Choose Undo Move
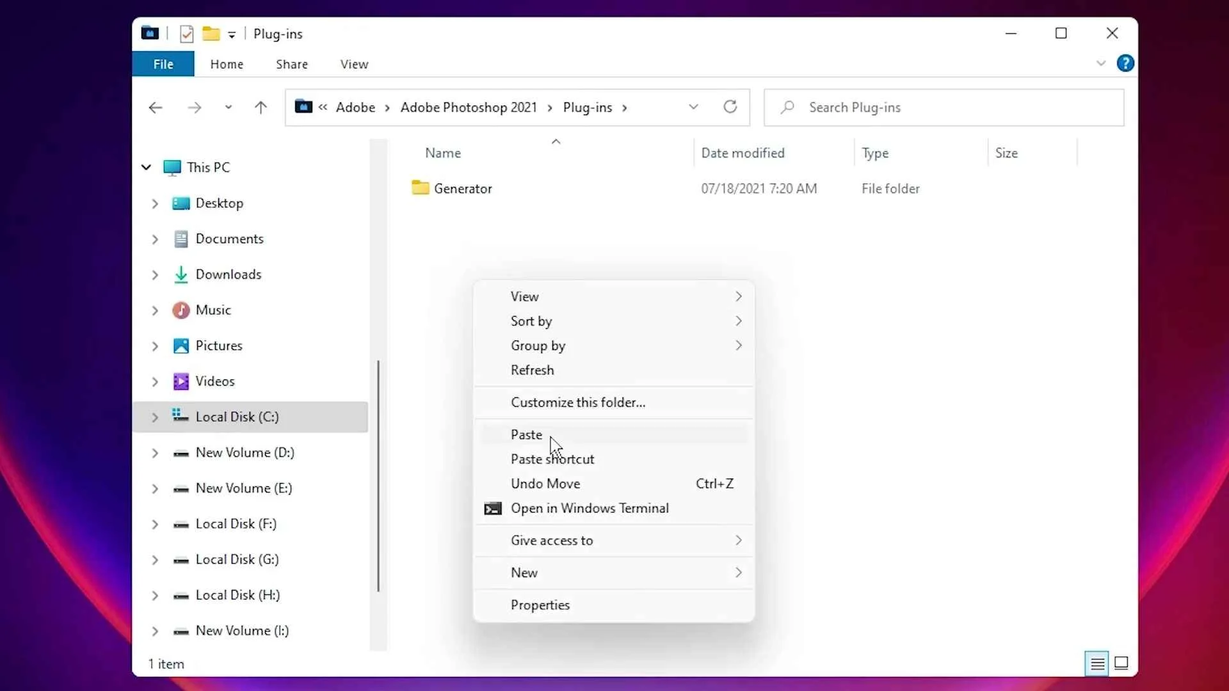The width and height of the screenshot is (1229, 691). click(613, 484)
